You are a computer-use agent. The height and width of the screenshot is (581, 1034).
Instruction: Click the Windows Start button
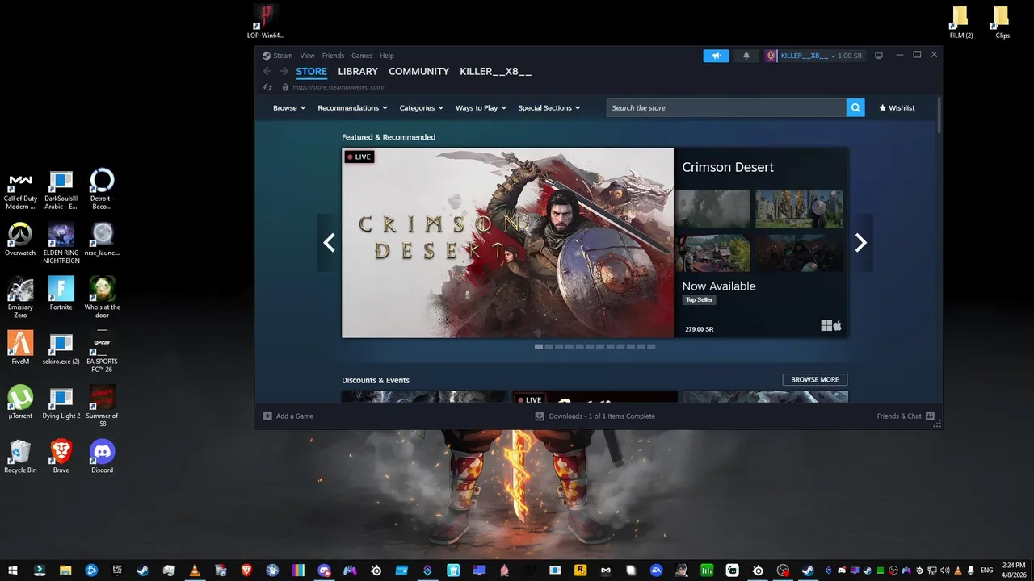tap(13, 571)
